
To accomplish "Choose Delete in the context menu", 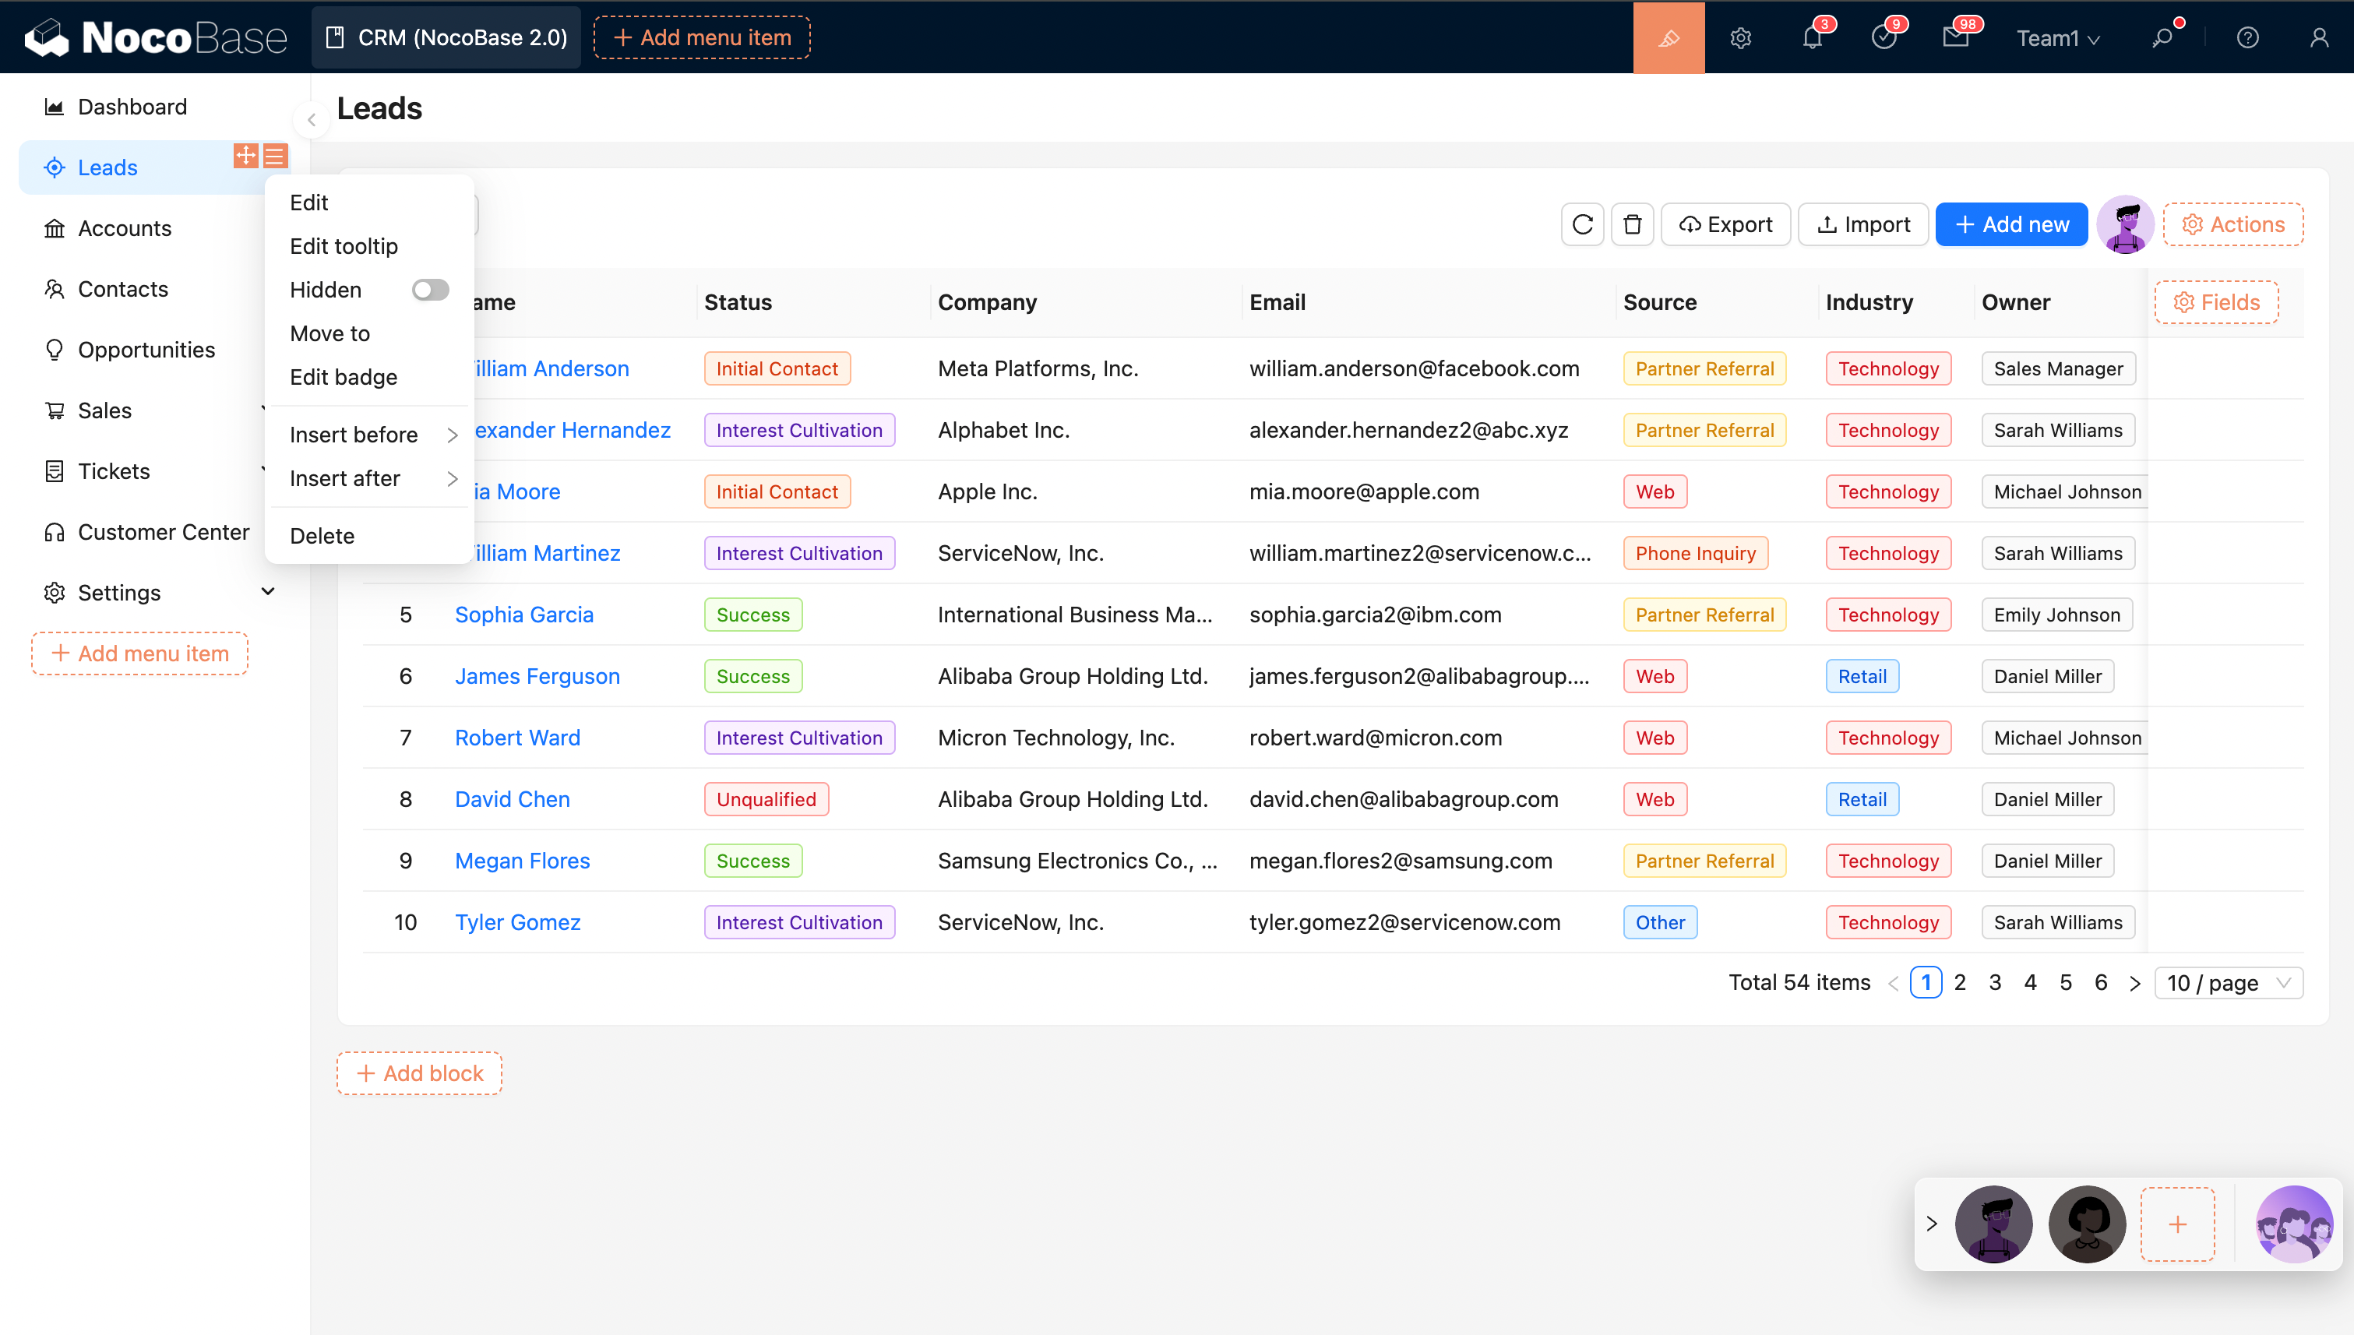I will coord(322,535).
